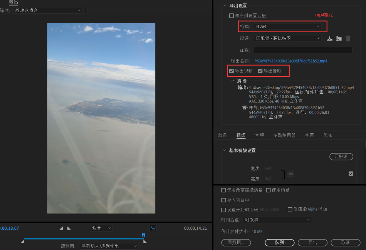
Task: Open the 时间插值 dropdown showing 帧采样
Action: click(x=276, y=219)
